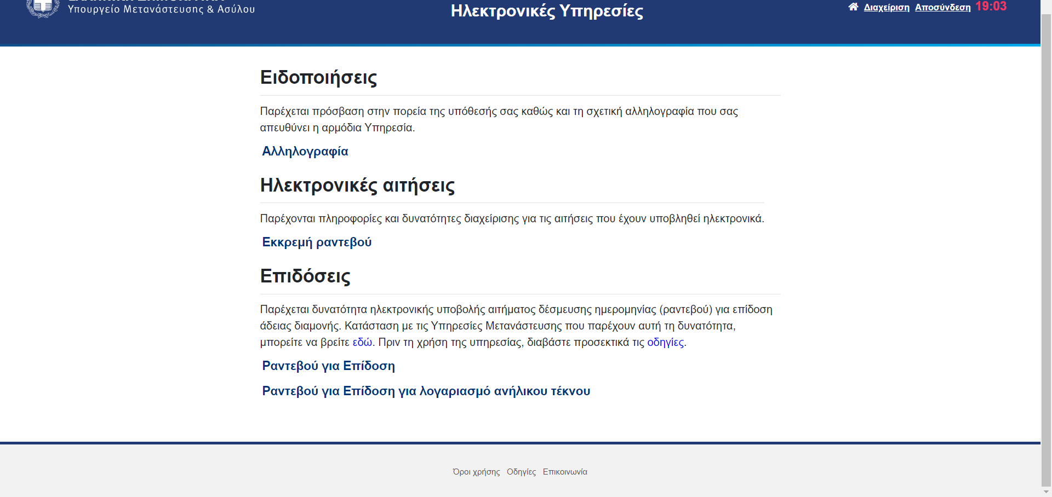The width and height of the screenshot is (1052, 497).
Task: Open Ραντεβού για Επίδοση για λογαριασμό ανήλικου τέκνου
Action: tap(426, 391)
